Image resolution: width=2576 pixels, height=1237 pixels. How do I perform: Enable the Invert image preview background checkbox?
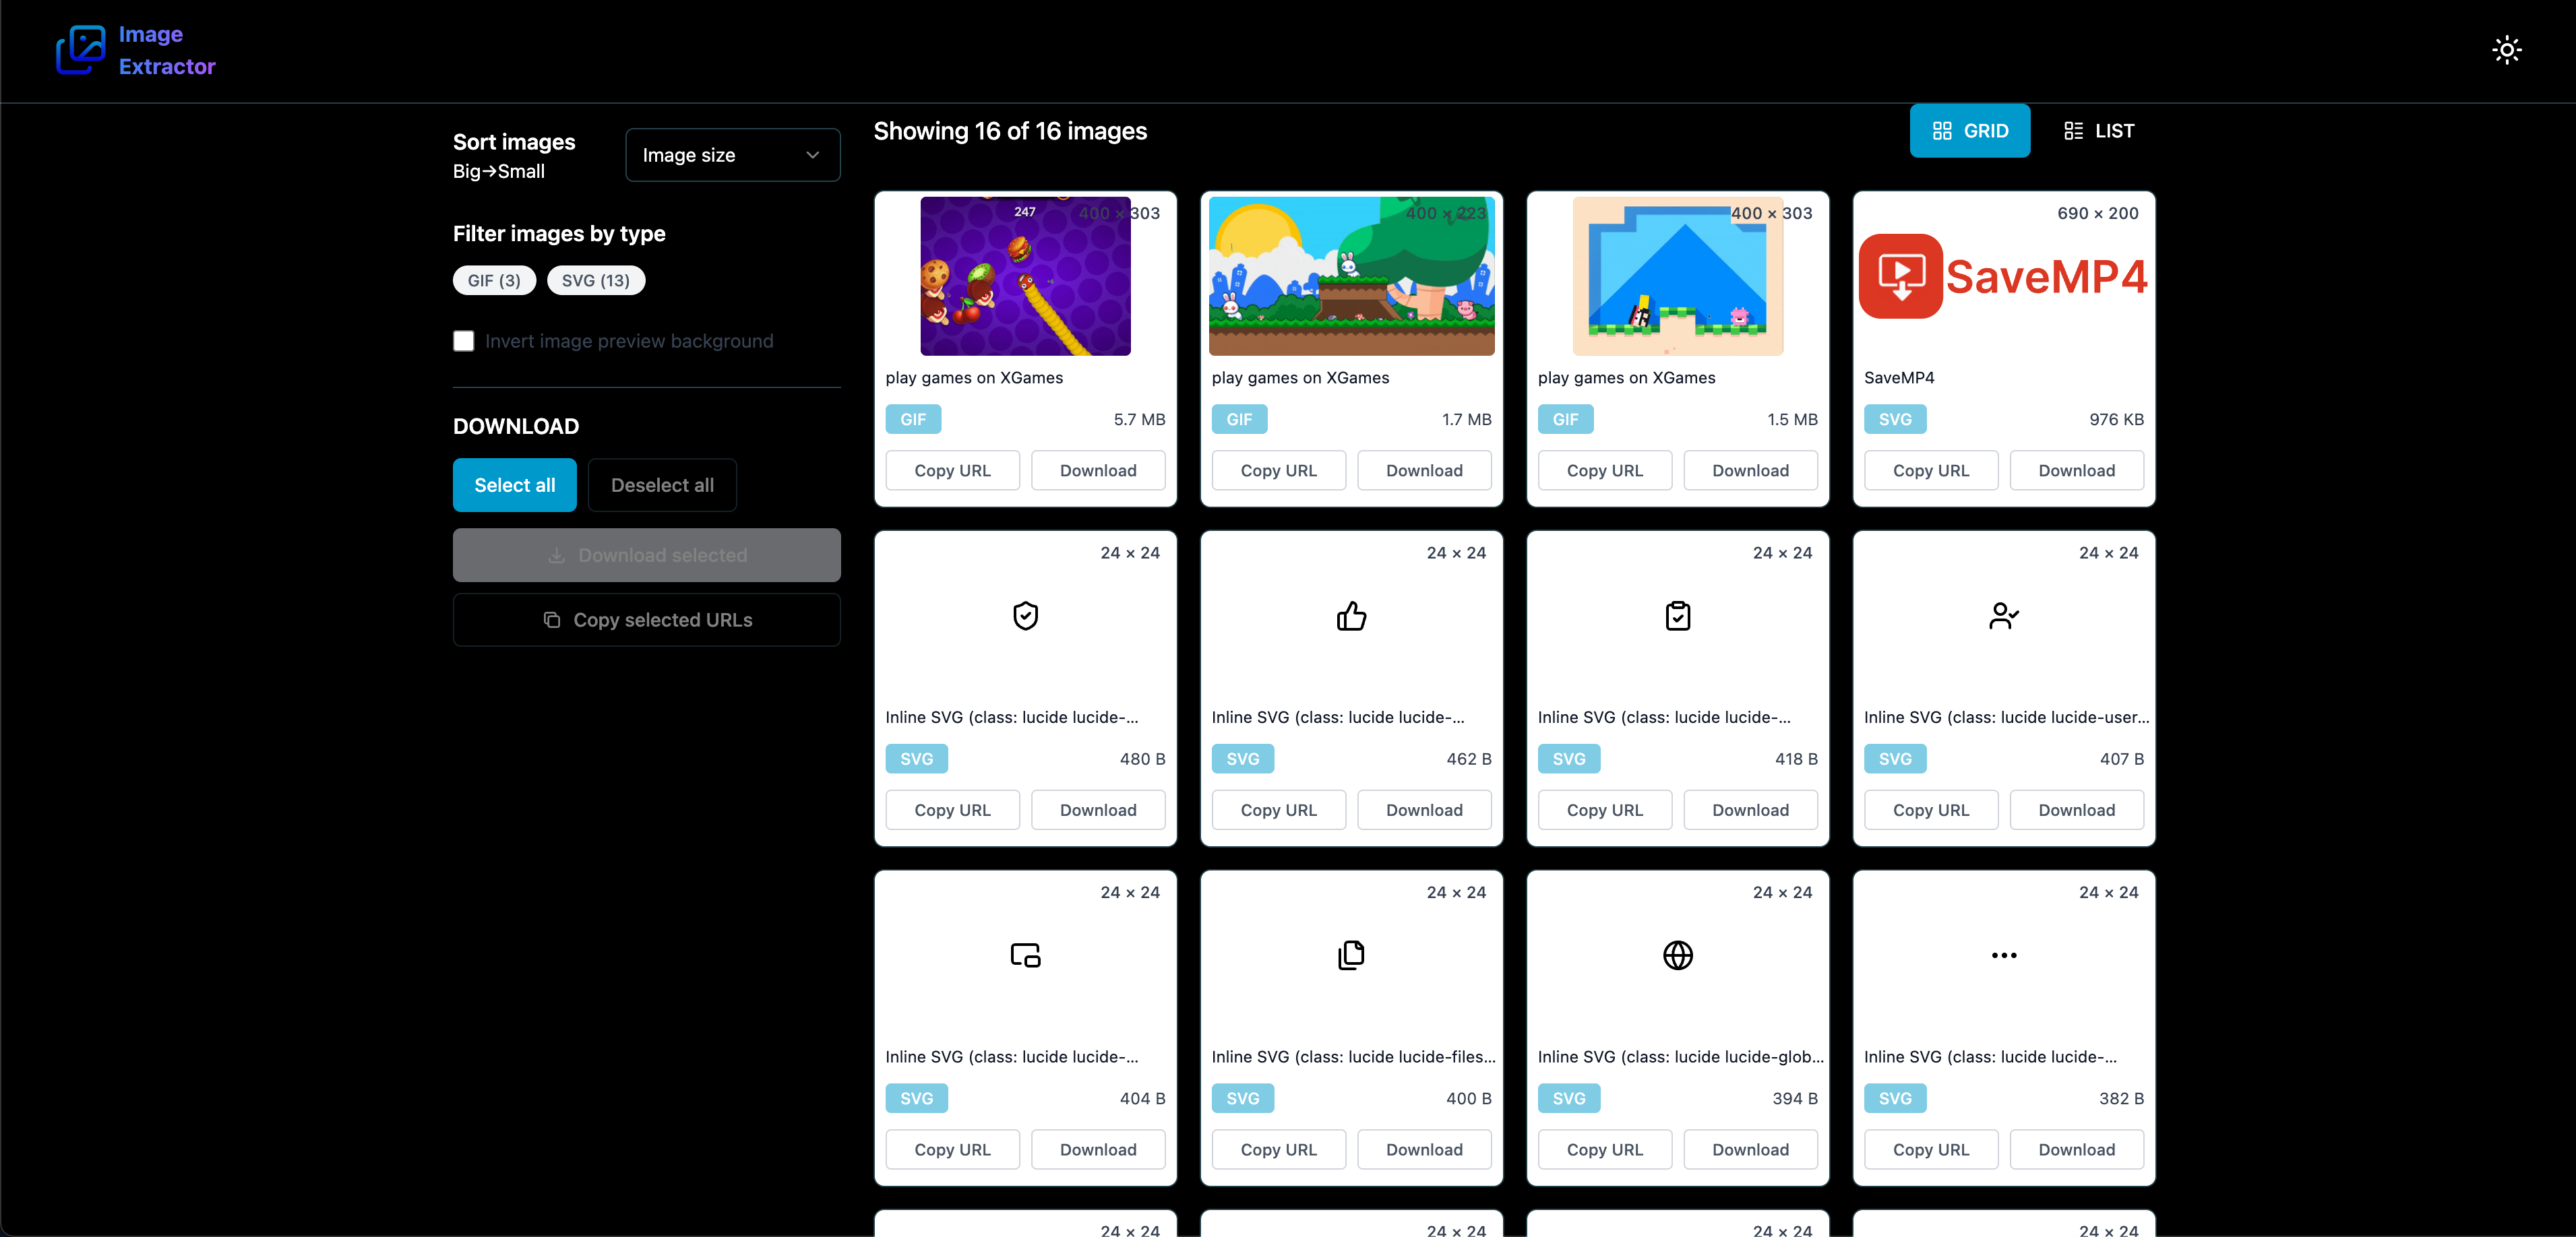464,341
